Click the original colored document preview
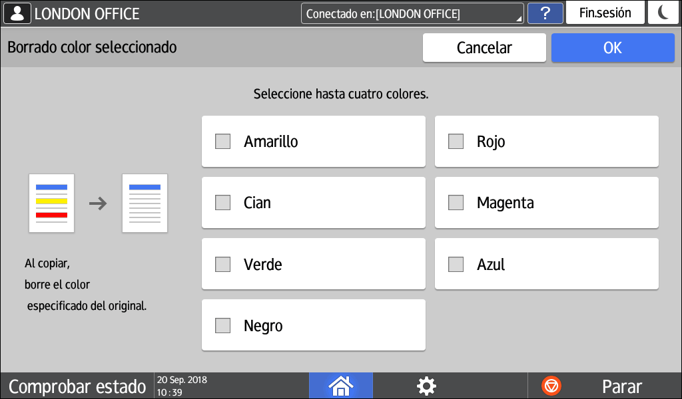682x399 pixels. (x=51, y=203)
